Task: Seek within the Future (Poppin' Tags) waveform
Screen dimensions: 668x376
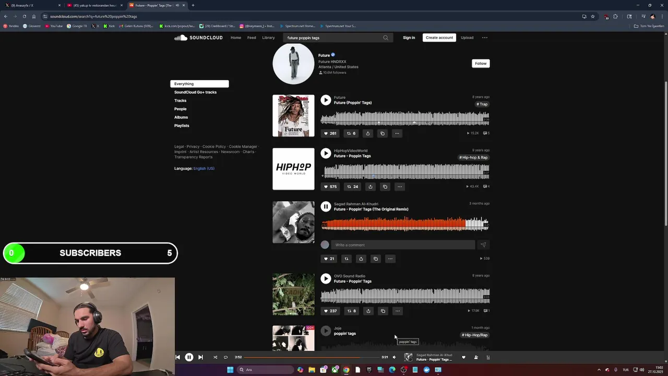Action: click(x=405, y=118)
